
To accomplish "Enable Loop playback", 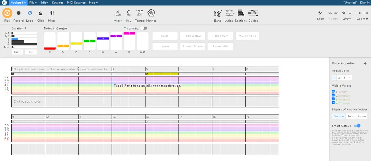I will pyautogui.click(x=30, y=13).
